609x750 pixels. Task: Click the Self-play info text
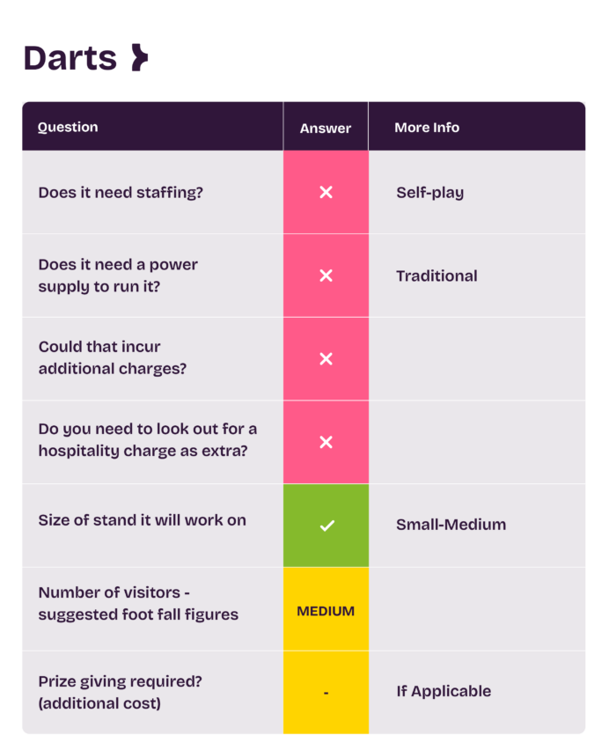(429, 192)
